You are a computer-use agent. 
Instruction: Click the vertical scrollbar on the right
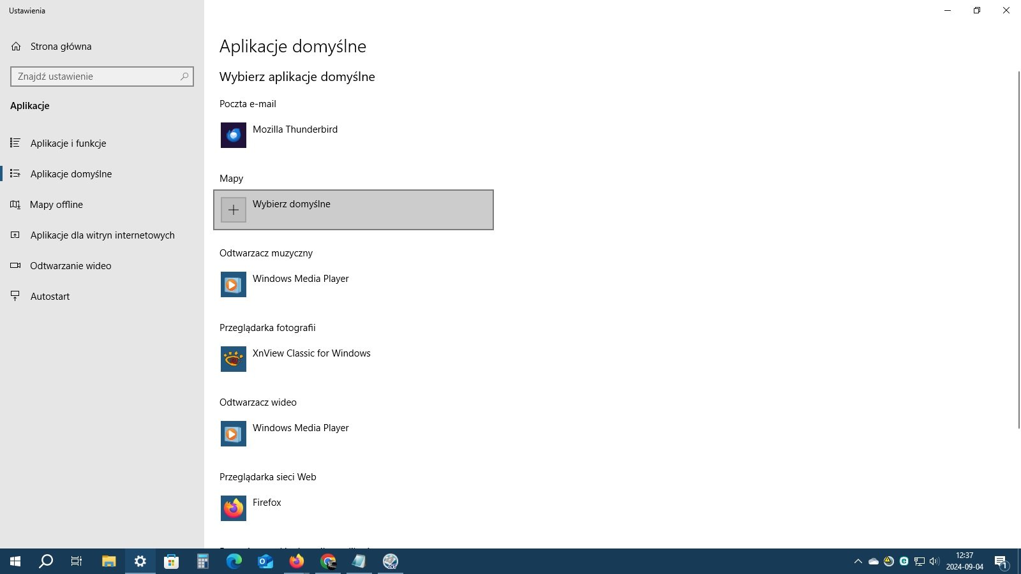tap(1018, 249)
